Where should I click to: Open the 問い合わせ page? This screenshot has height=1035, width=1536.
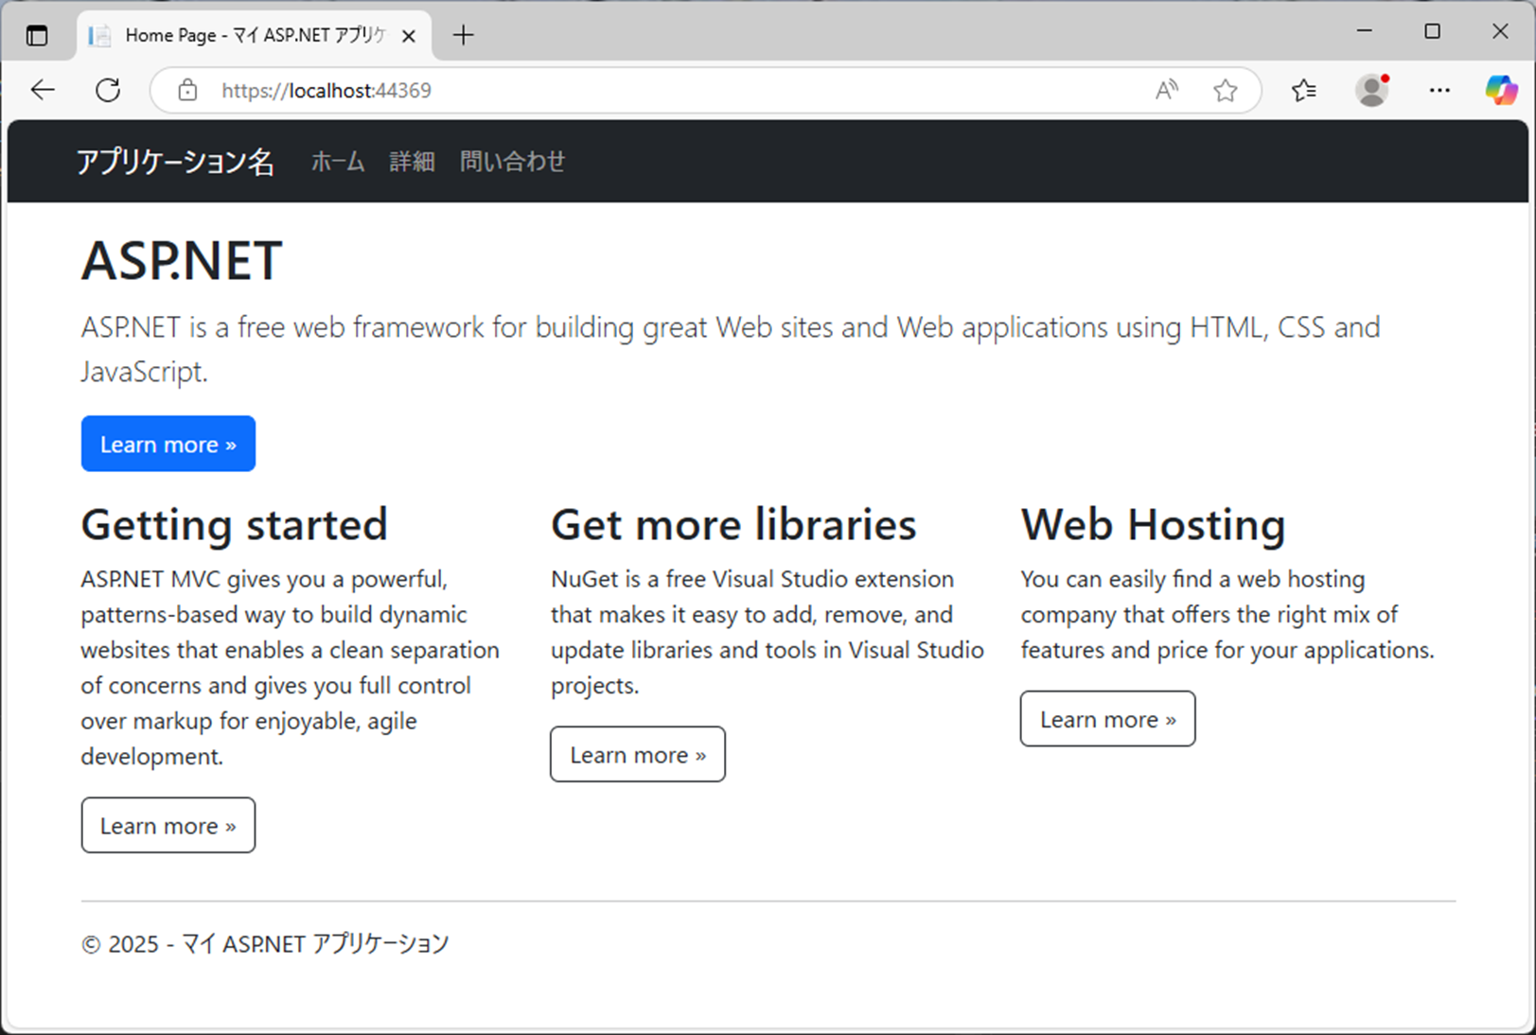point(512,161)
